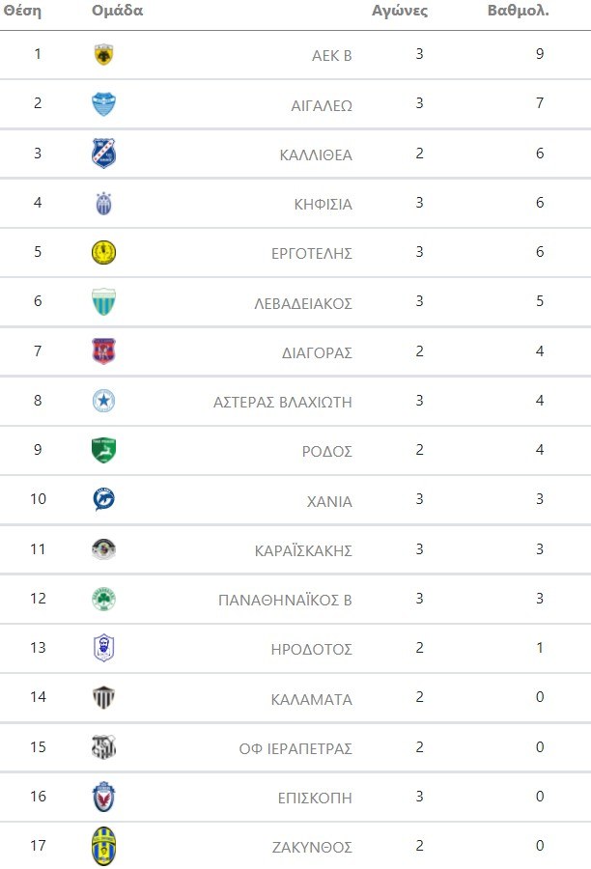Click the ΚΑΛΑΜΑΤΑ striped shield logo

[103, 698]
